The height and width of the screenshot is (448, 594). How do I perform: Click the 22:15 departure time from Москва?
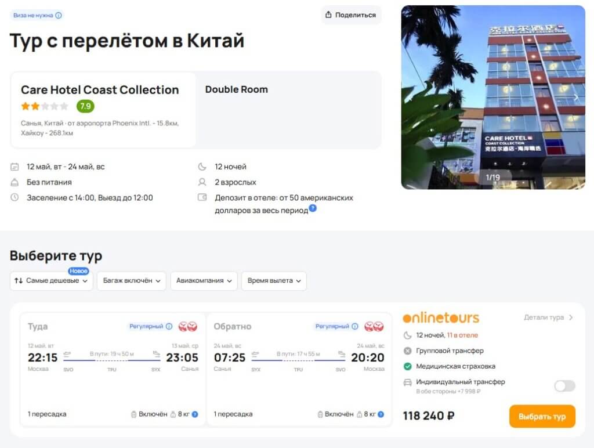click(x=42, y=357)
